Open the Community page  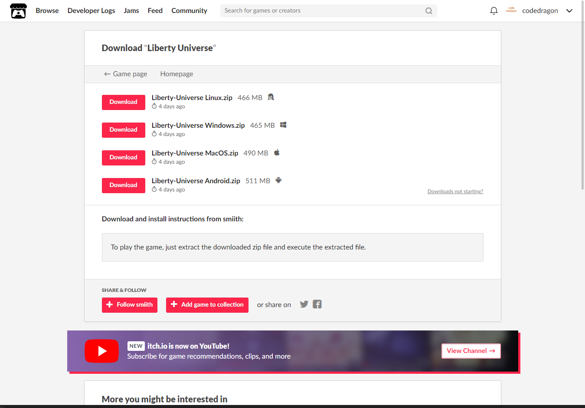point(190,11)
